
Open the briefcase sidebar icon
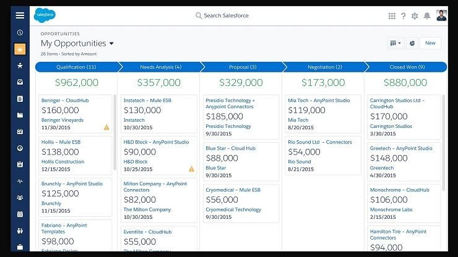pyautogui.click(x=20, y=246)
